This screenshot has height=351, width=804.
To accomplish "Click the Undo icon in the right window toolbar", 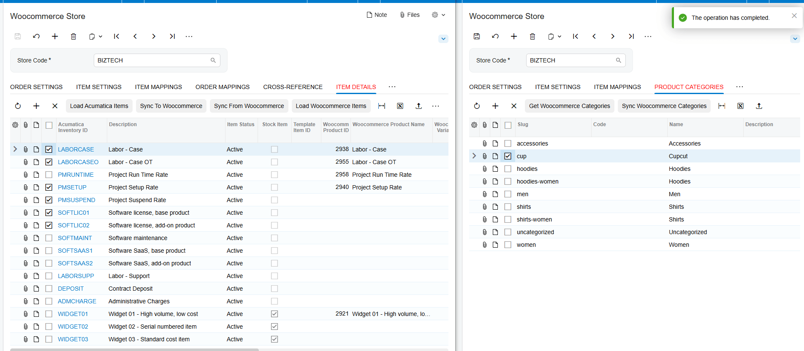I will (495, 36).
